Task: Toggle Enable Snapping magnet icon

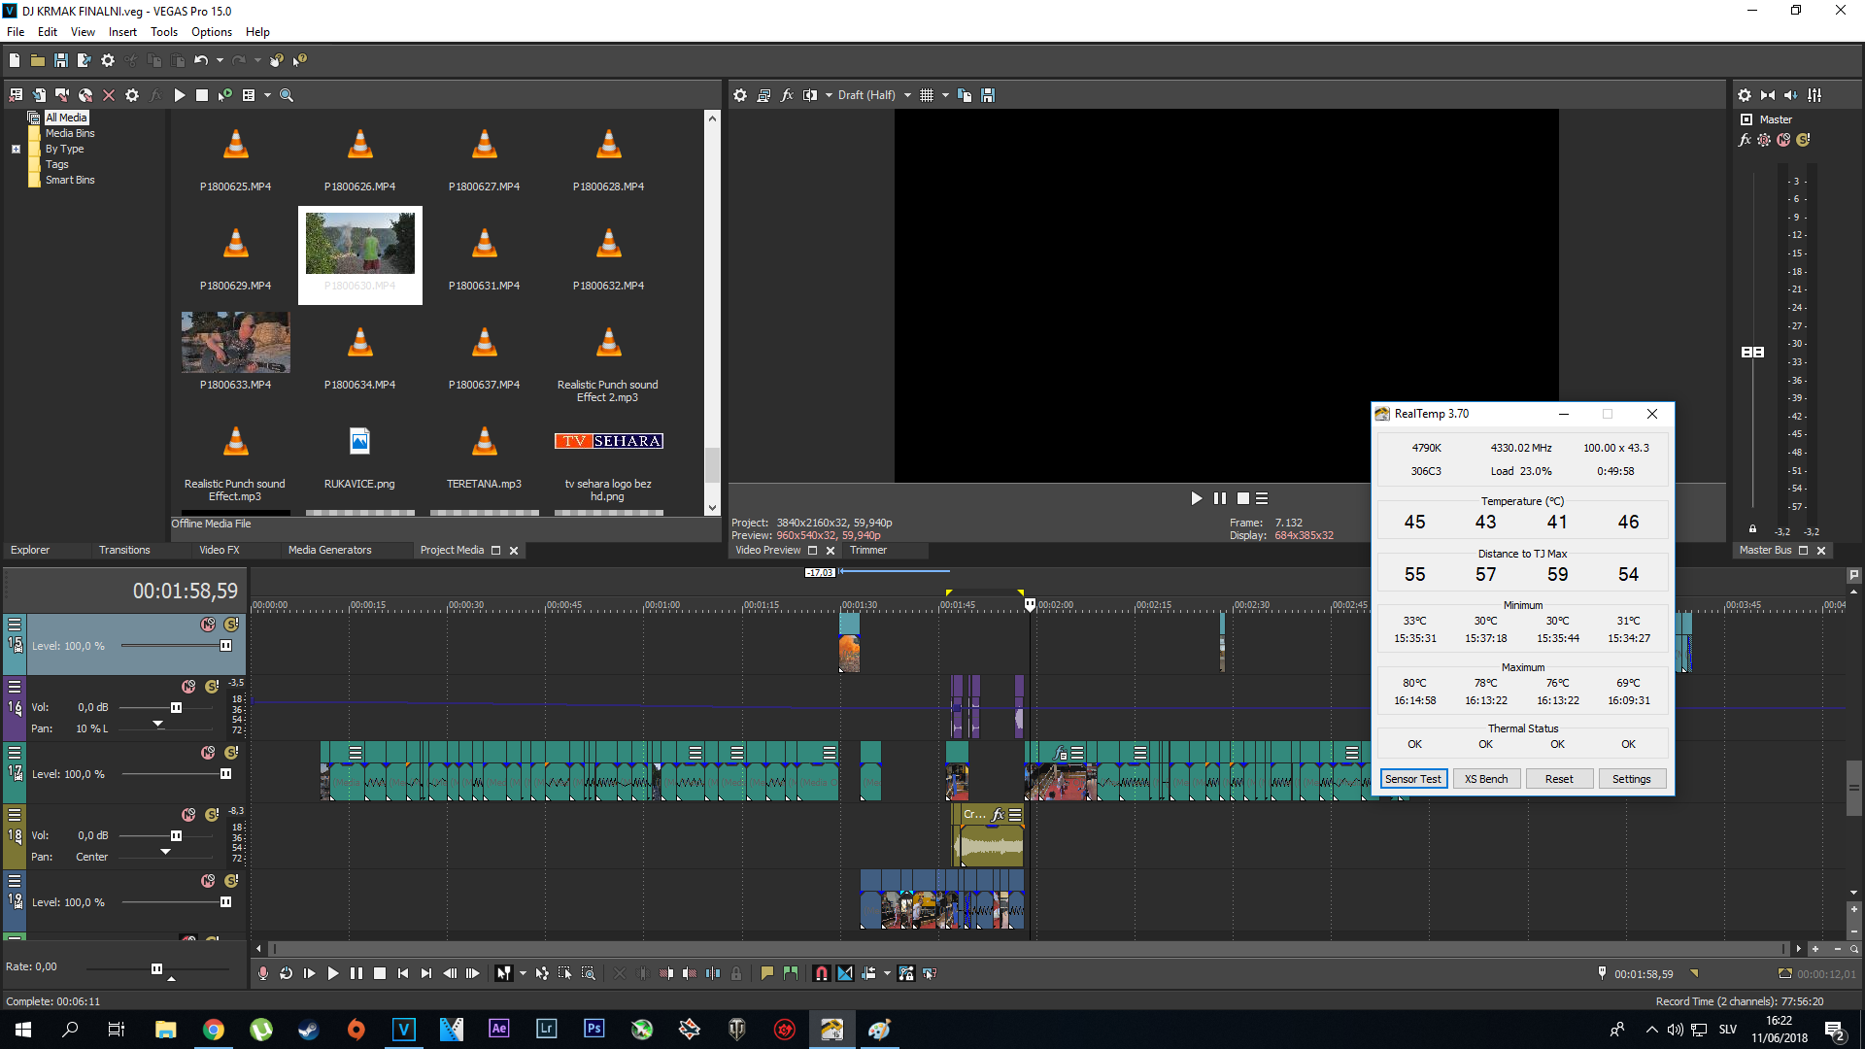Action: point(822,973)
